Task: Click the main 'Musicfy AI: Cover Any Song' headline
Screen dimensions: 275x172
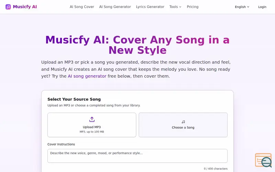Action: point(137,45)
